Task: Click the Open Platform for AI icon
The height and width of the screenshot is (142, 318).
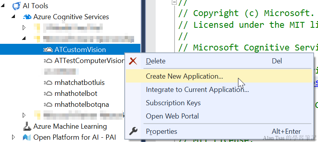Action: (x=27, y=137)
